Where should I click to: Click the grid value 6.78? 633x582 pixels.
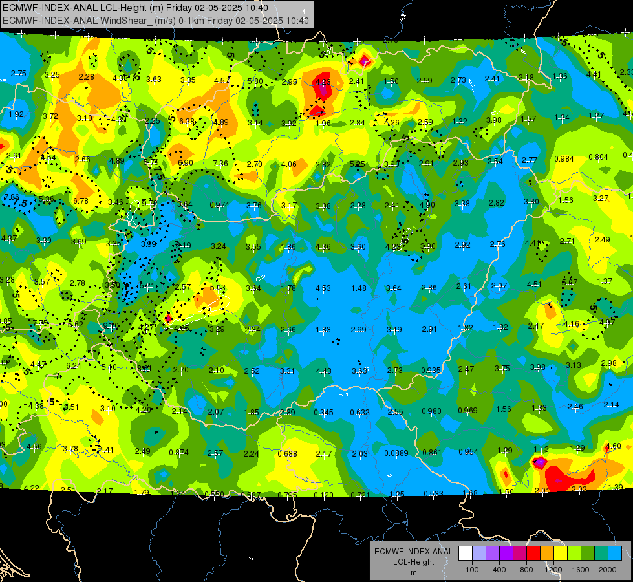pyautogui.click(x=81, y=200)
